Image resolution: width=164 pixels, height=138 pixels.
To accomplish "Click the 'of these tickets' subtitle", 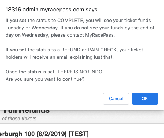I will coord(18,119).
